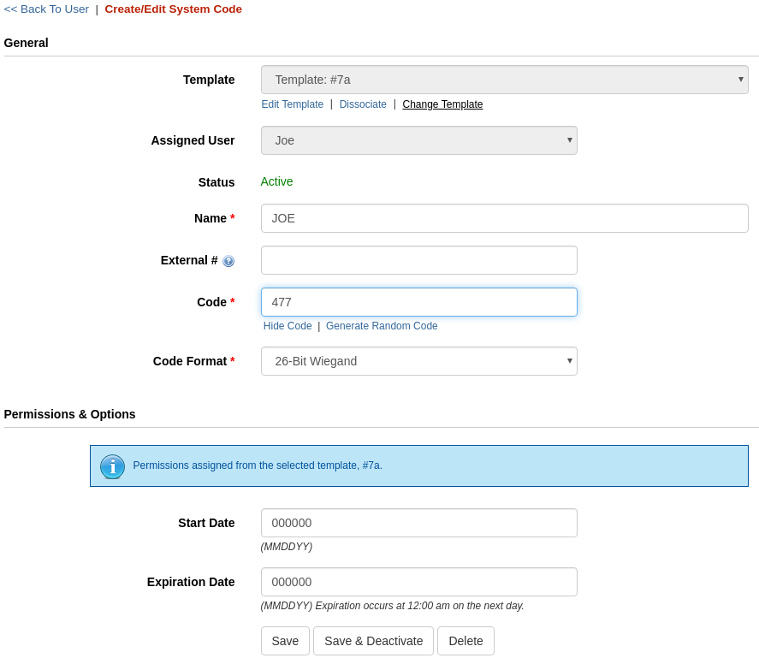Click Generate Random Code link
Screen dimensions: 759x664
(x=382, y=326)
